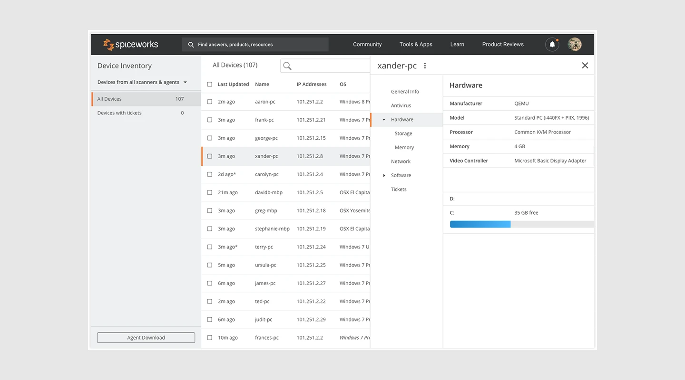This screenshot has width=685, height=380.
Task: Select the General Info section
Action: click(x=405, y=92)
